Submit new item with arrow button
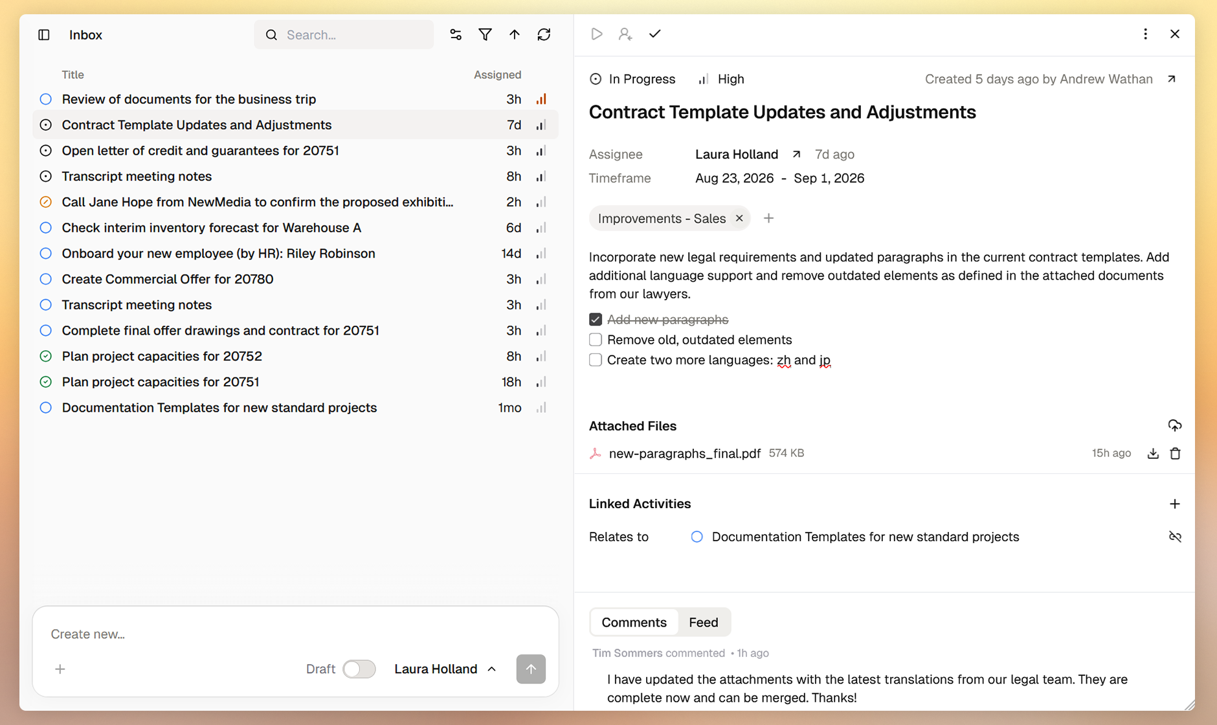 [531, 669]
